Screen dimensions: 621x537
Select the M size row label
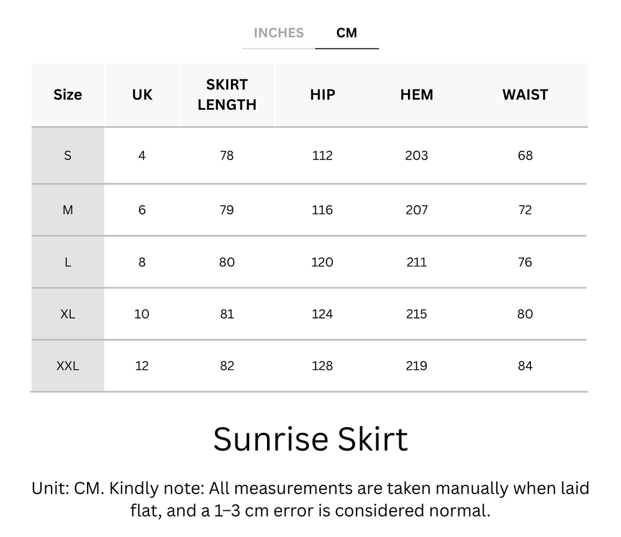[67, 210]
